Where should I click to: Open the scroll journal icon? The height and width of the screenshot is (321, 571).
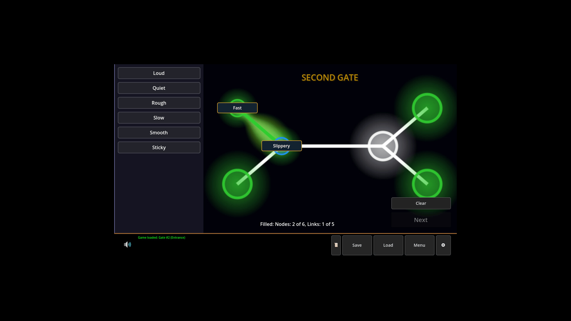pos(336,245)
